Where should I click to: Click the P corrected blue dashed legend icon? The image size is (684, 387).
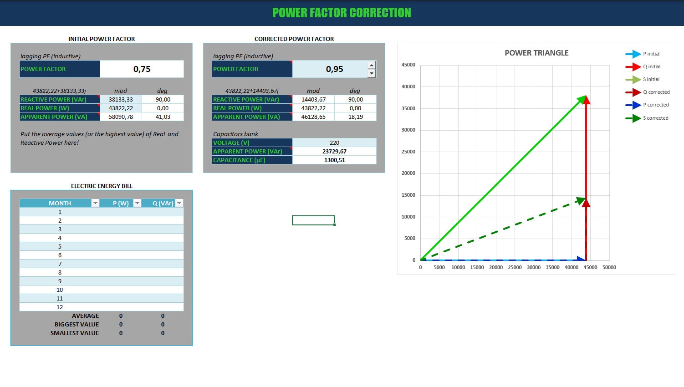point(635,105)
